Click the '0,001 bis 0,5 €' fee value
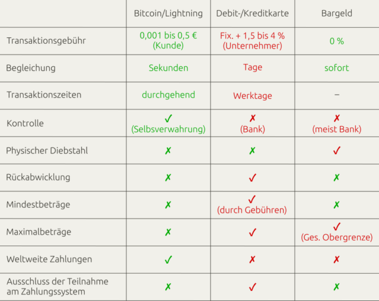379x301 pixels. [168, 35]
